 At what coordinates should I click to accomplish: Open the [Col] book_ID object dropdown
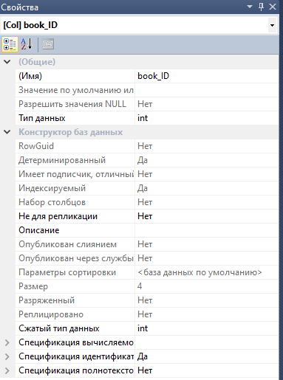[x=272, y=25]
